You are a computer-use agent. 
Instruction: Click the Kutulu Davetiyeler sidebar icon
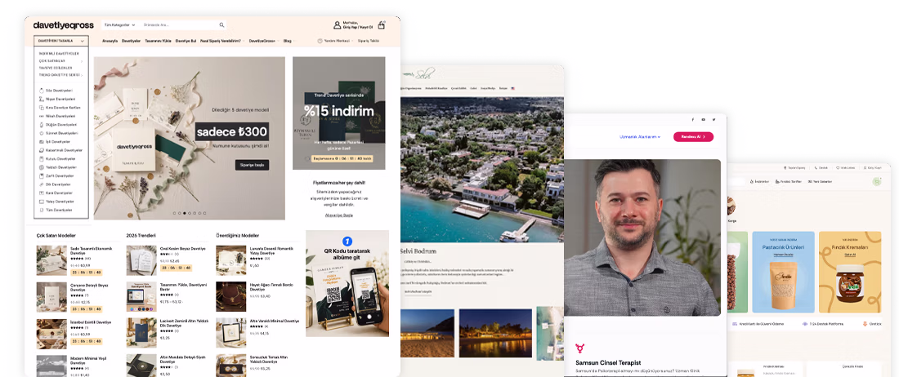click(42, 159)
